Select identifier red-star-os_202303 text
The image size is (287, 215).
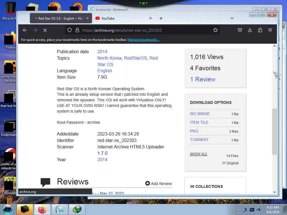[x=117, y=141]
